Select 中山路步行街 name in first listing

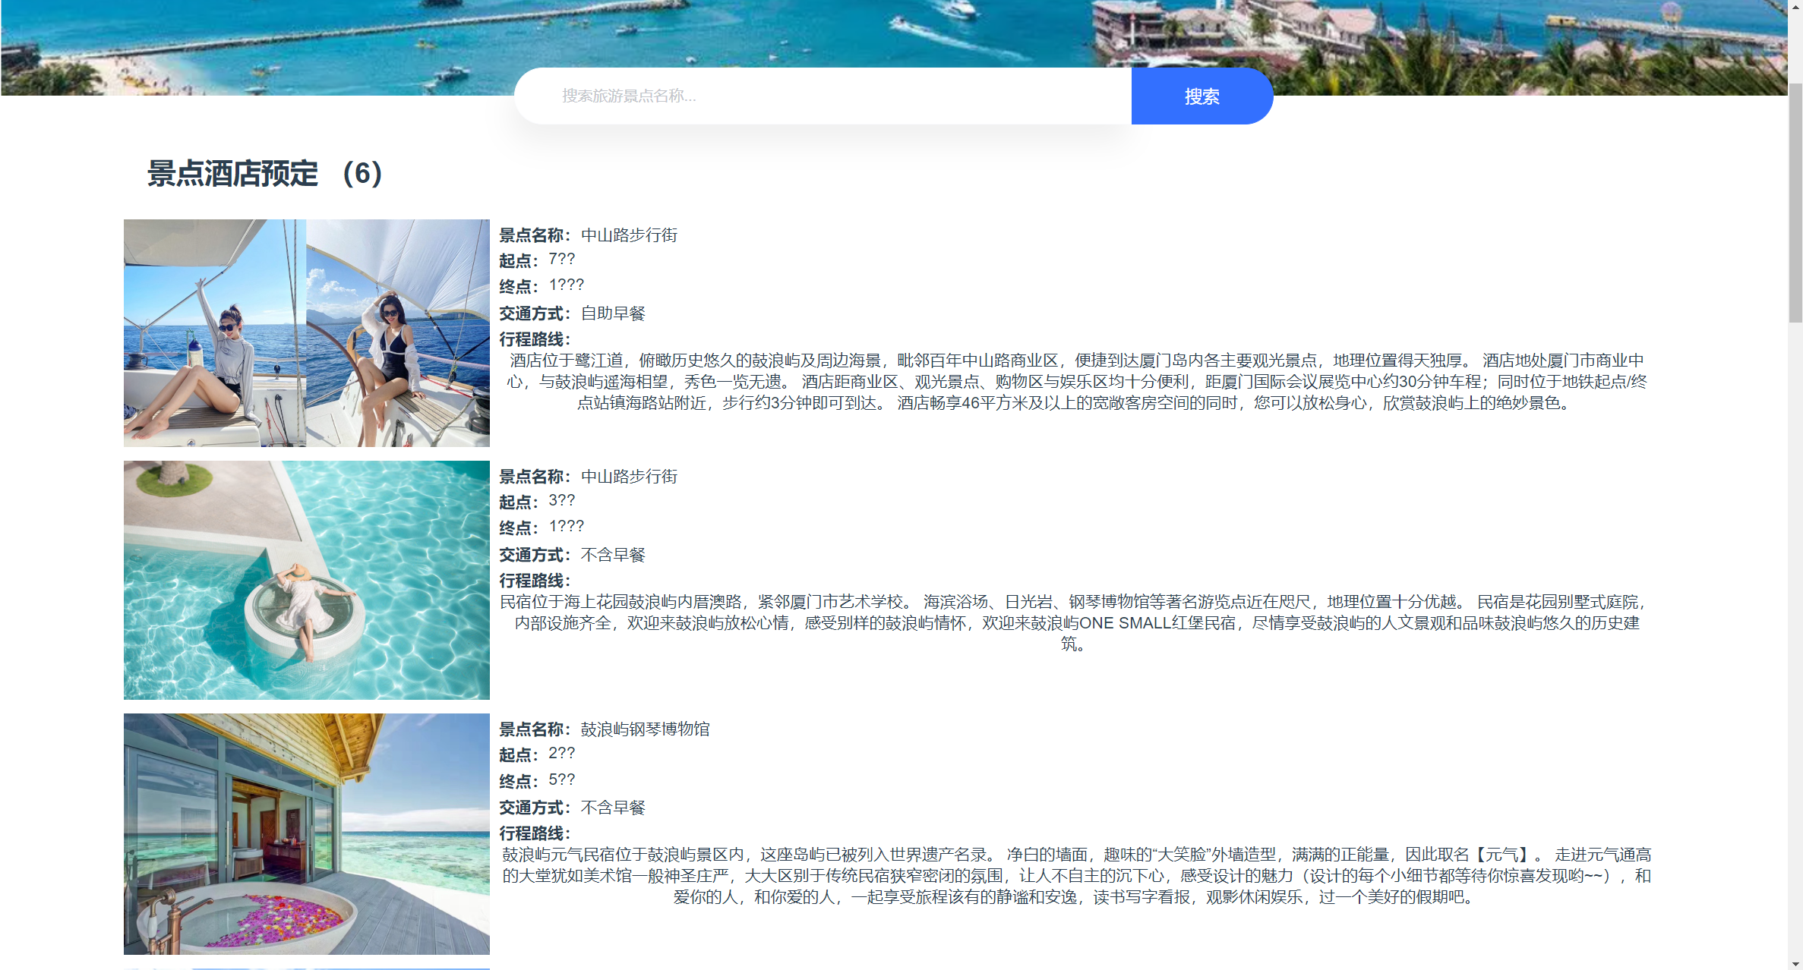coord(629,235)
